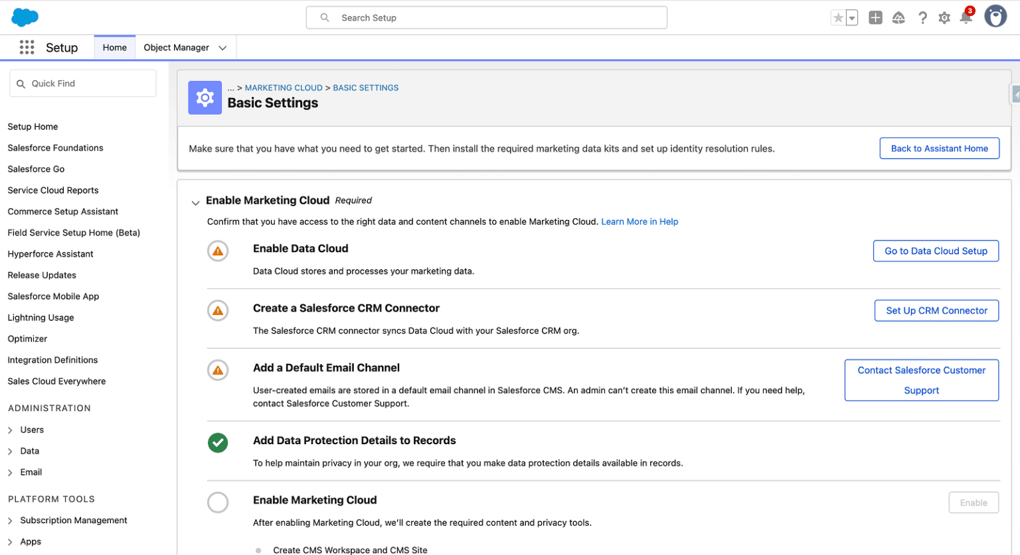Click the disabled Enable button
Image resolution: width=1020 pixels, height=555 pixels.
tap(974, 503)
